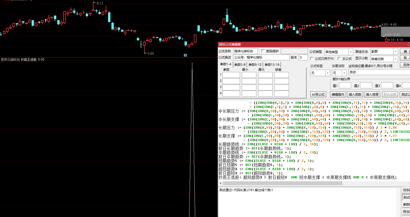Image resolution: width=410 pixels, height=217 pixels.
Task: Open the 显示小数 dropdown showing 缺省位数
Action: click(395, 59)
